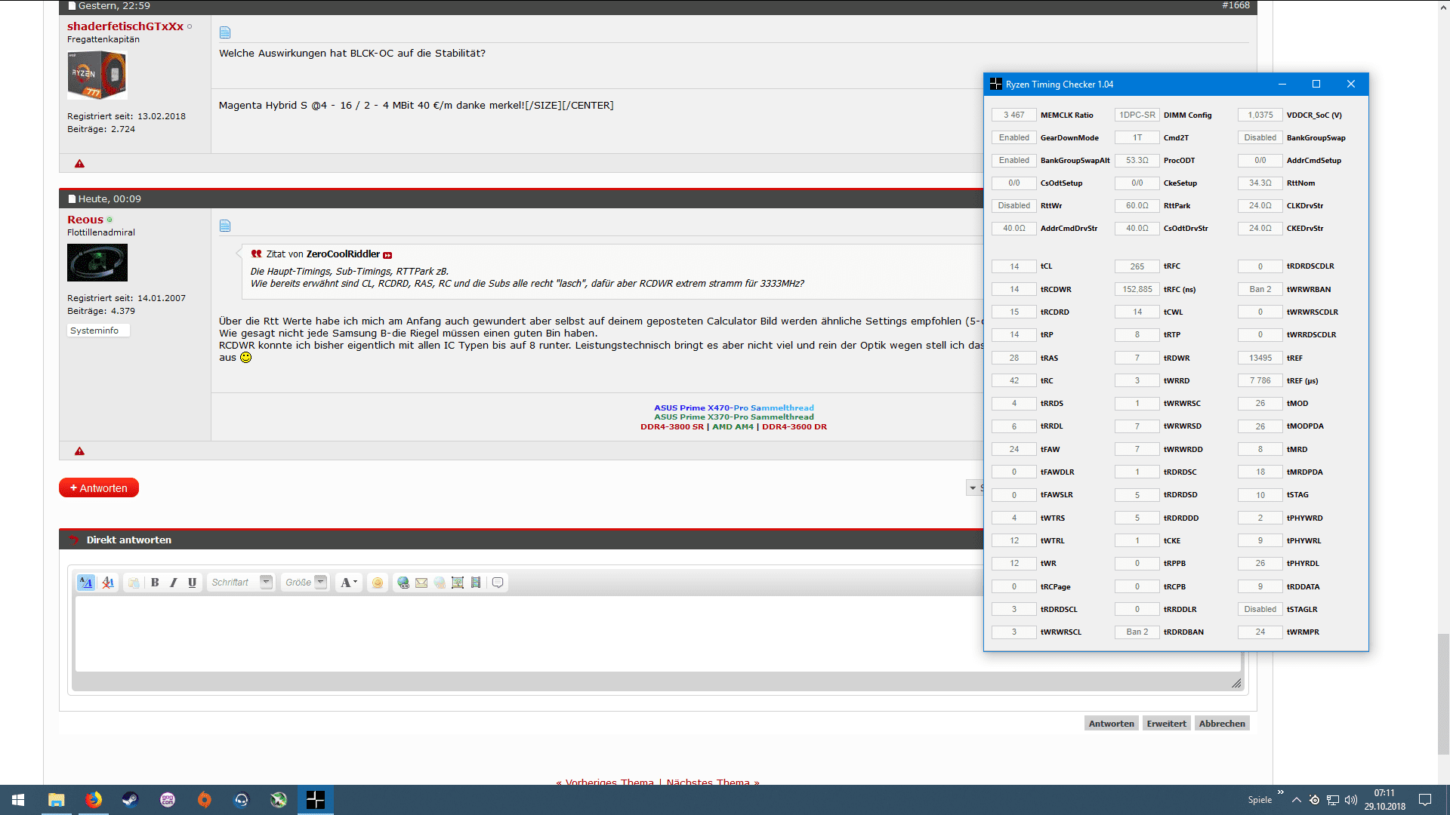Open the Schriftart font dropdown
The width and height of the screenshot is (1450, 815).
click(x=266, y=582)
